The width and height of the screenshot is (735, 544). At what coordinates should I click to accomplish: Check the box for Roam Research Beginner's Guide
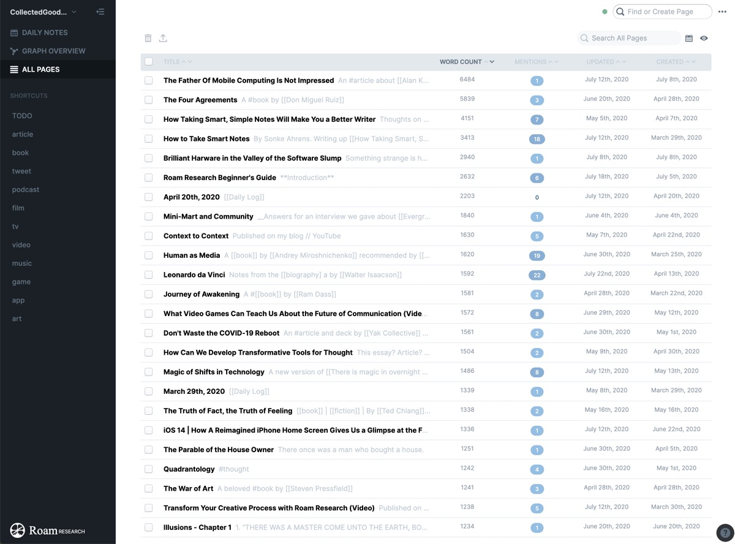(x=149, y=178)
